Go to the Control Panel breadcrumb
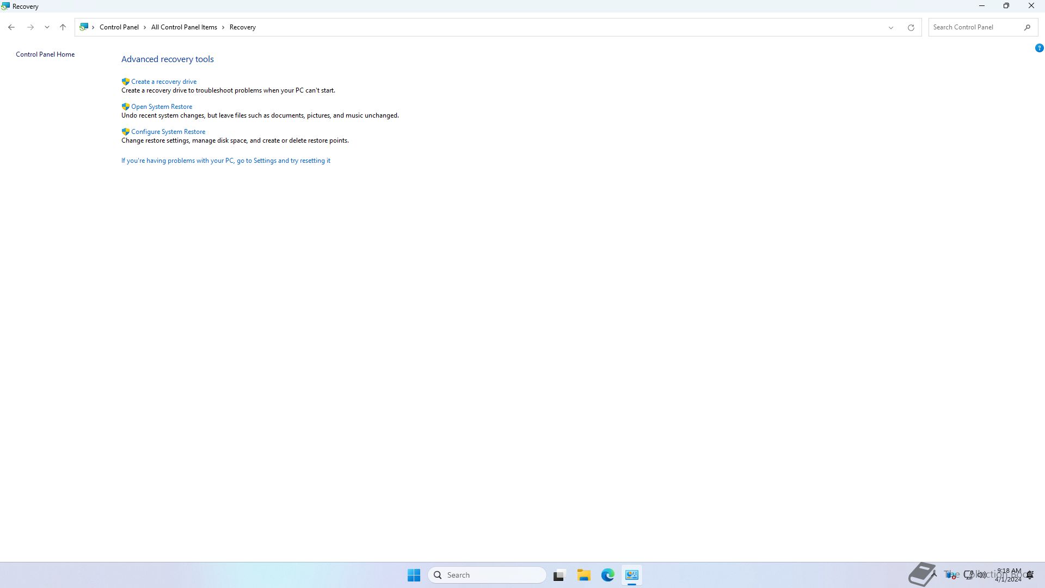1045x588 pixels. [119, 27]
